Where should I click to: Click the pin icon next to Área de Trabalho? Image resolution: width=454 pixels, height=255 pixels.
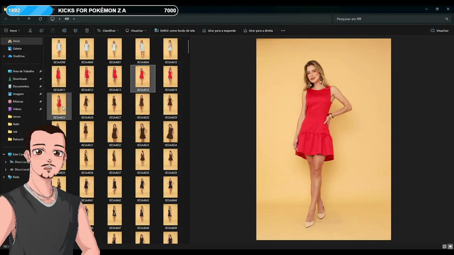[x=40, y=71]
